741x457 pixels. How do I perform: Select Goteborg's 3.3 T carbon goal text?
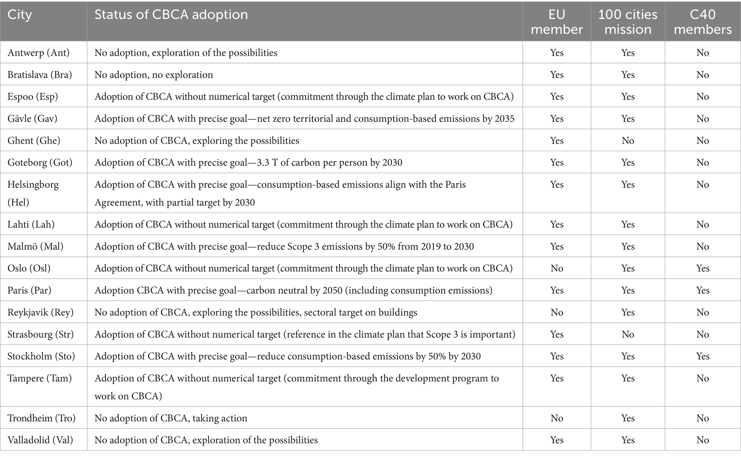point(248,163)
